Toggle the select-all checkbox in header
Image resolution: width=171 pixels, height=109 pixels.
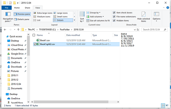(34, 35)
